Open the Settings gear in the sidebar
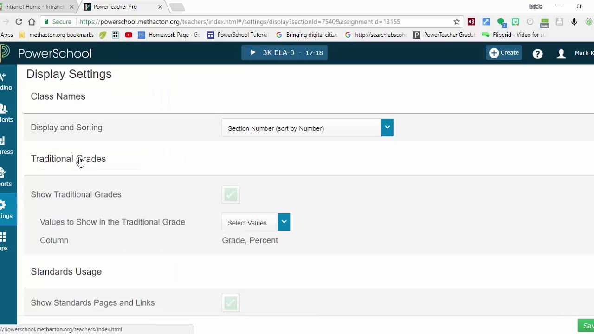Image resolution: width=594 pixels, height=334 pixels. pyautogui.click(x=6, y=209)
